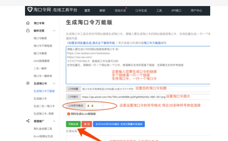Select 淘口令不弹检测 in the sidebar

pyautogui.click(x=43, y=46)
